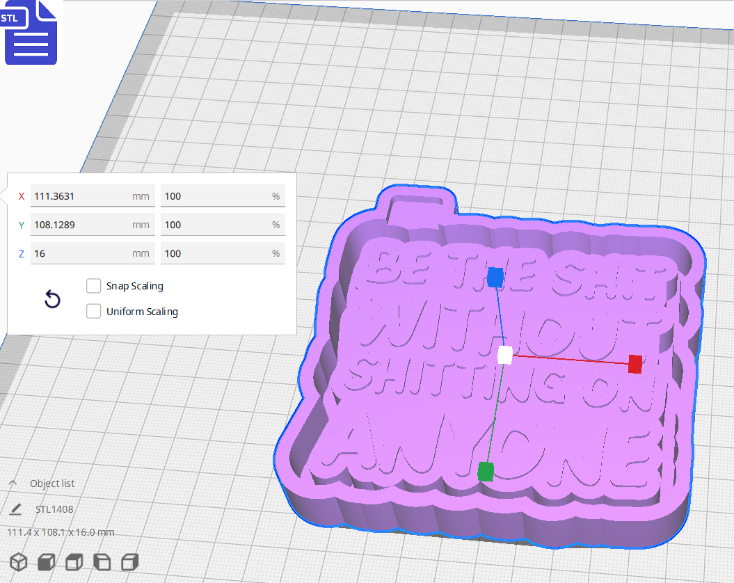Select the 3D view icon
The width and height of the screenshot is (734, 583).
(x=18, y=561)
